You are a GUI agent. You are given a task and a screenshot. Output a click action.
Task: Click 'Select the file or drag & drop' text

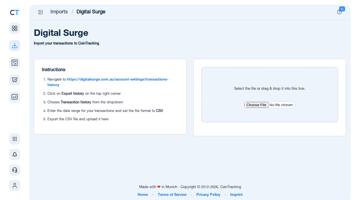click(x=270, y=88)
